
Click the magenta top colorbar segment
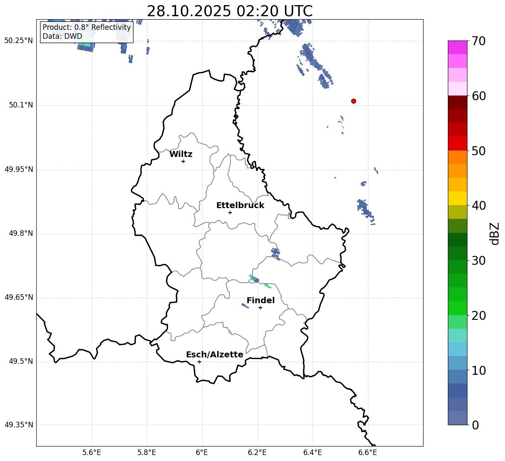point(457,47)
